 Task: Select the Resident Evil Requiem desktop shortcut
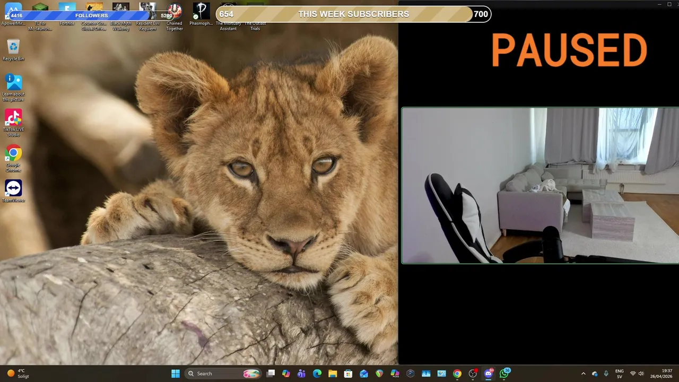pyautogui.click(x=147, y=16)
